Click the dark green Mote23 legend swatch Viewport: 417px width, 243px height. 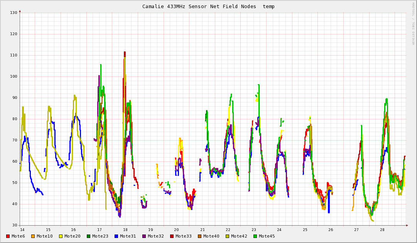(x=89, y=236)
